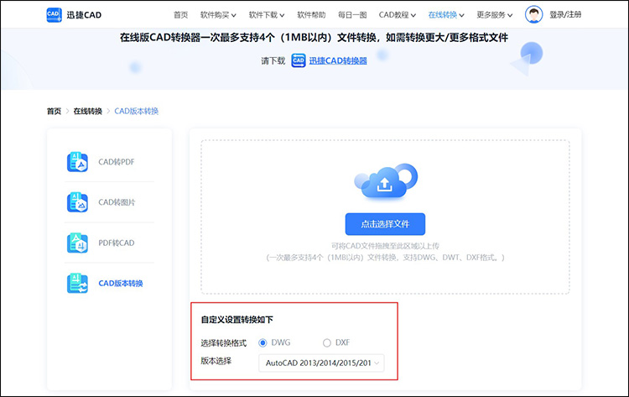
Task: Open the 迅捷CAD转换器 download link
Action: coord(338,60)
